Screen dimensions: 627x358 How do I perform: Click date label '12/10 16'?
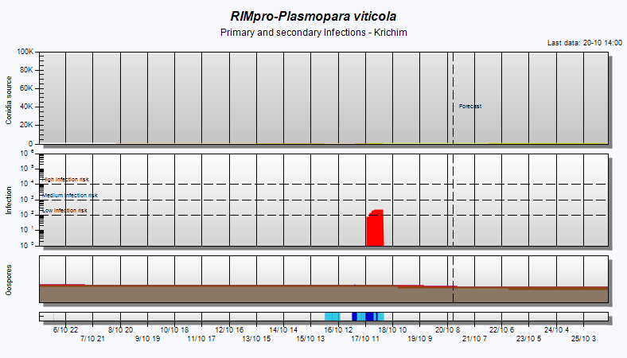tap(229, 330)
